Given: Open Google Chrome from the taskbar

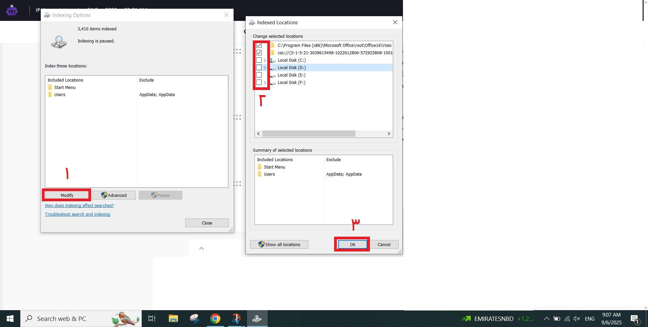Looking at the screenshot, I should pos(215,319).
